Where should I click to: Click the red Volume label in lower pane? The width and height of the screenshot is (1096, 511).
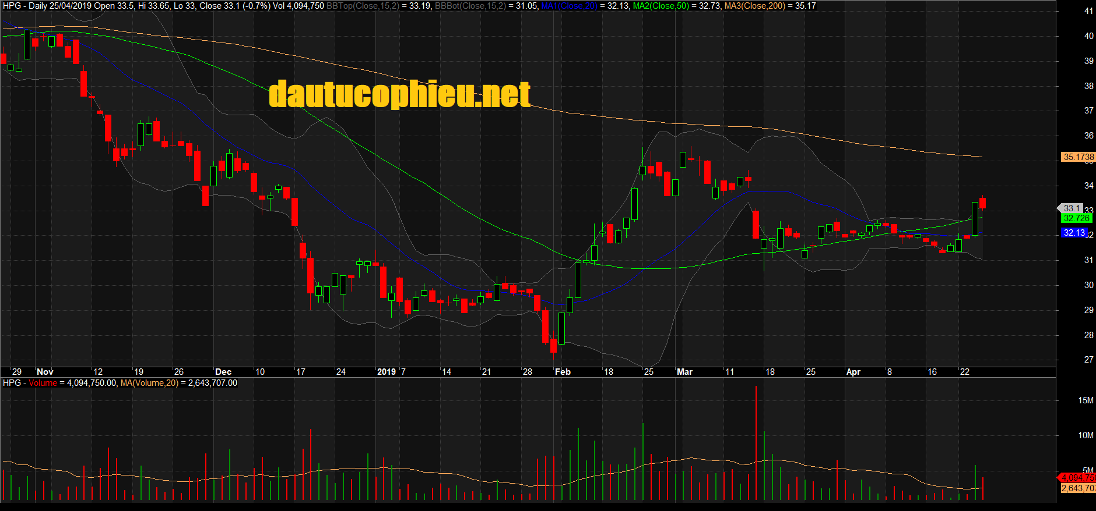[x=43, y=383]
